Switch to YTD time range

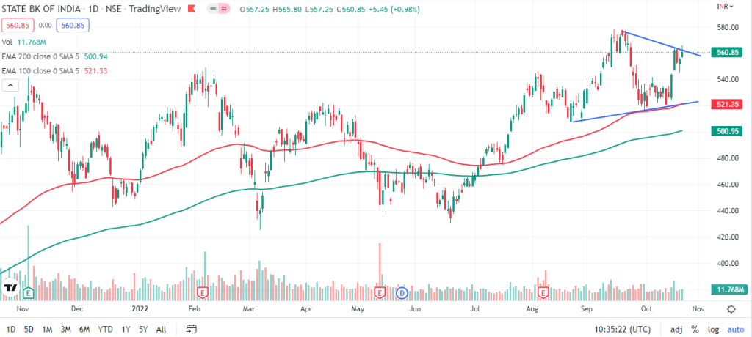tap(105, 329)
